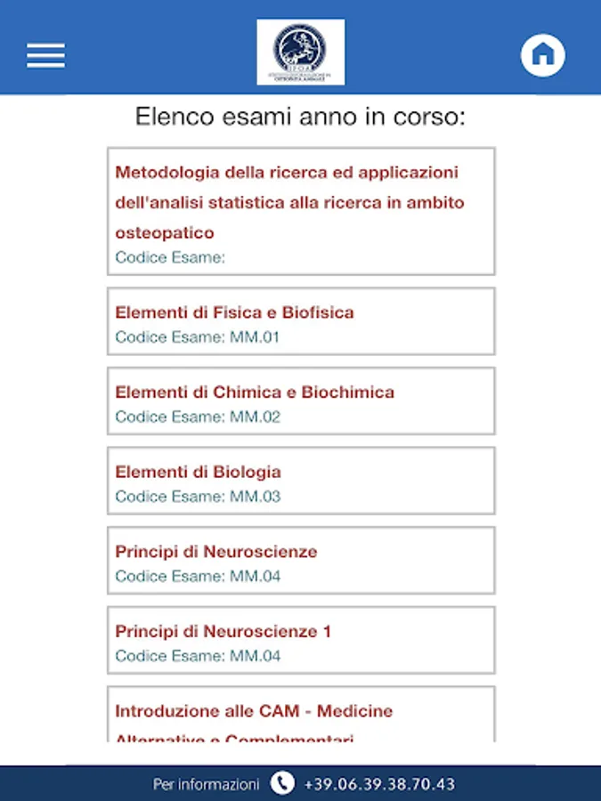Click the "Alternative e Complementari" cut-off text
Screen dimensions: 601x801
tap(234, 738)
